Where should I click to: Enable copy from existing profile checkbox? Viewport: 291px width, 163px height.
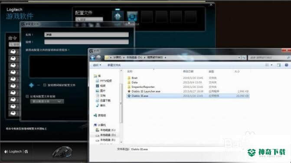pyautogui.click(x=27, y=96)
